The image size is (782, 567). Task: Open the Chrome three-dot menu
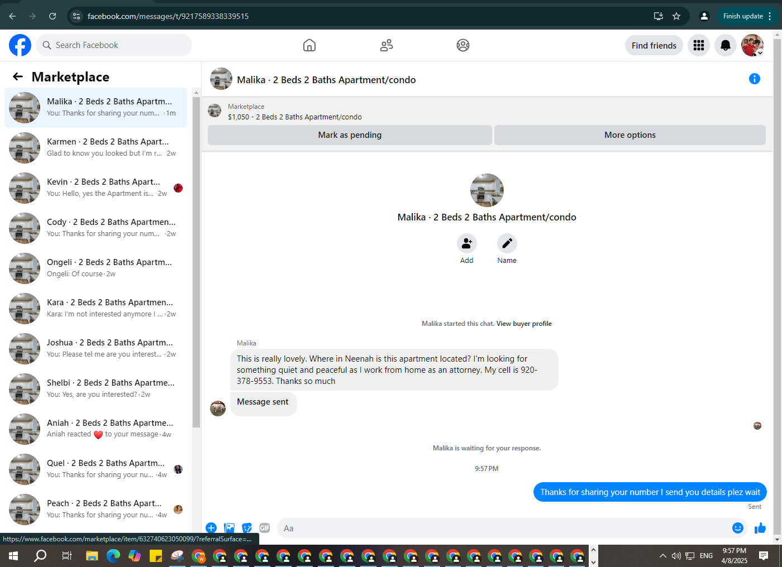pos(770,16)
